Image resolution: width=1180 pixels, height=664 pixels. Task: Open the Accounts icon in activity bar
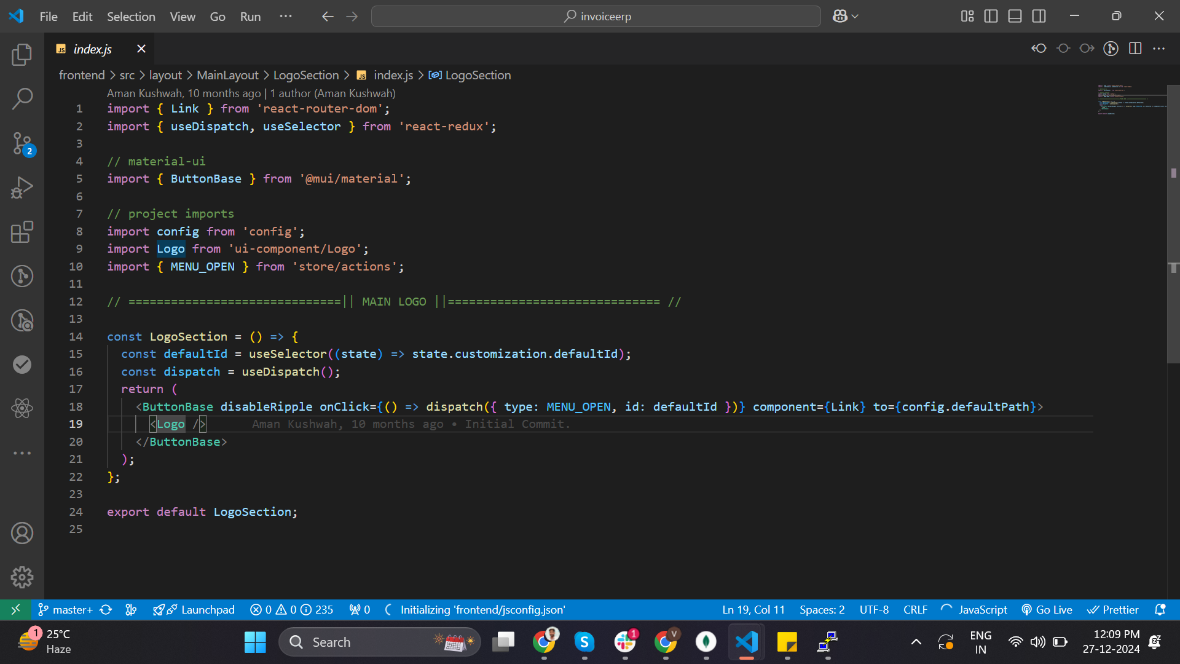[x=22, y=533]
